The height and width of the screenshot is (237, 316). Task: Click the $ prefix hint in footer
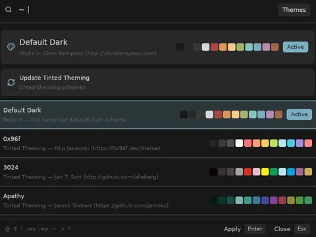point(15,229)
